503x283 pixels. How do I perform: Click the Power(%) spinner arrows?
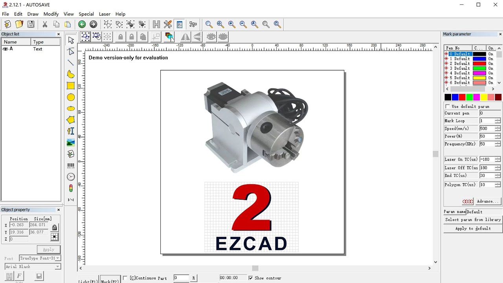pyautogui.click(x=498, y=136)
